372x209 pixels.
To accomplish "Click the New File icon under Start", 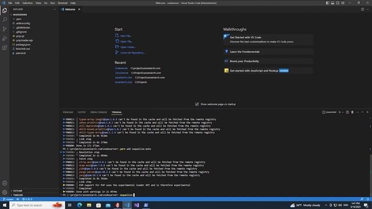I will 117,35.
